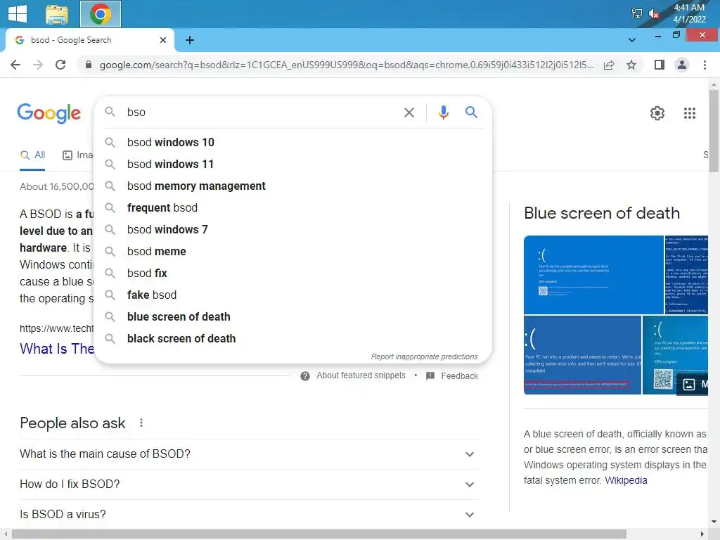Click the muted volume tray icon
The image size is (720, 540).
pyautogui.click(x=654, y=14)
